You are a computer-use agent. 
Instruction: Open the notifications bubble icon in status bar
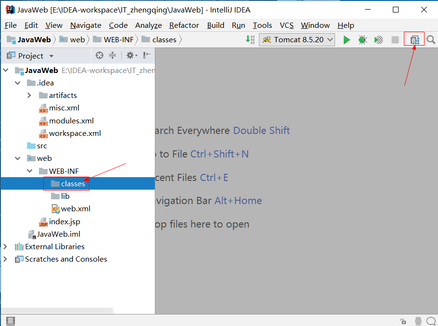pyautogui.click(x=431, y=321)
